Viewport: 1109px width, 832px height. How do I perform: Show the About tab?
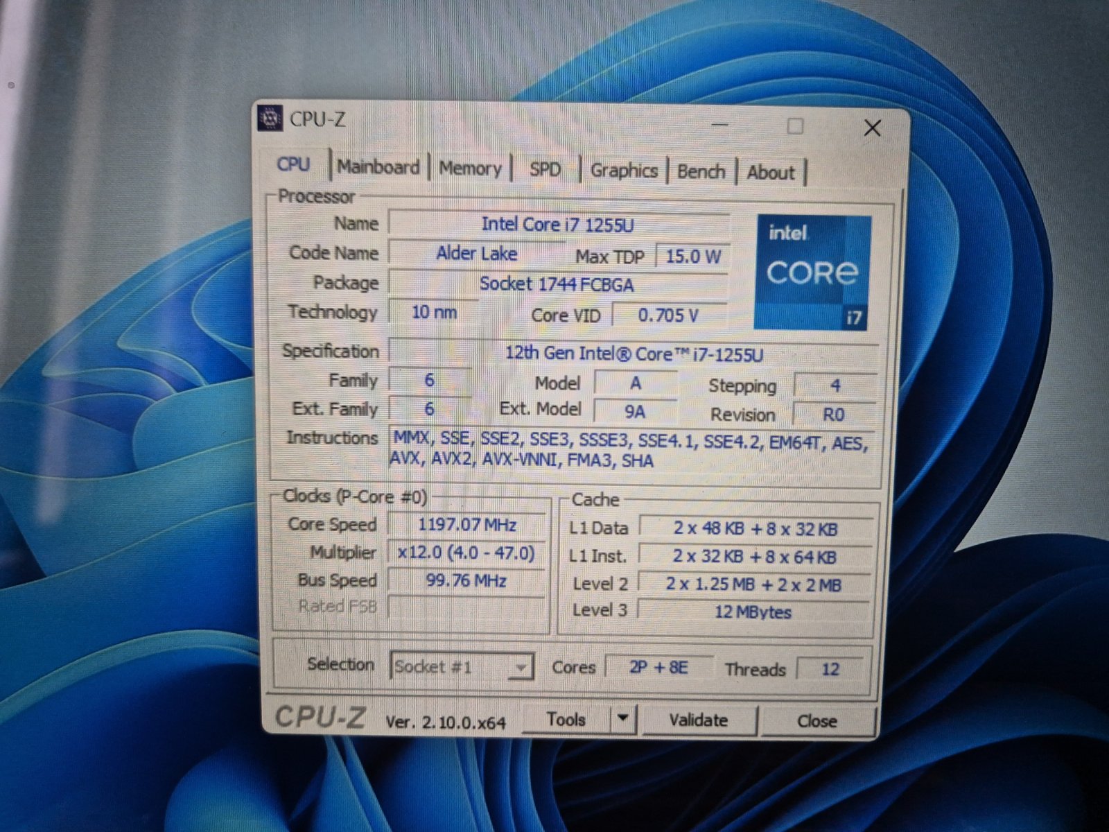(770, 173)
